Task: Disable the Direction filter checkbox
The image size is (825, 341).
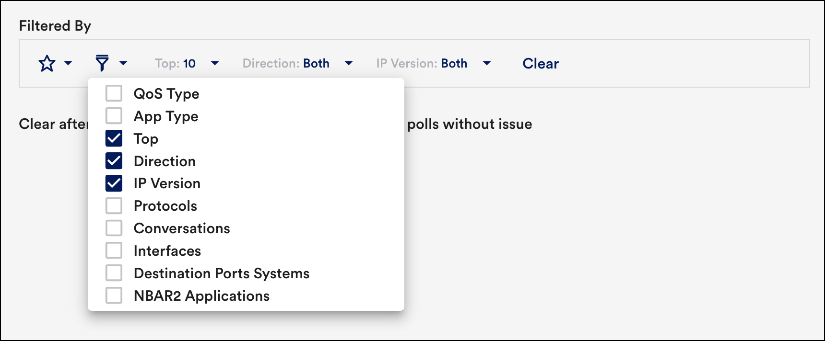Action: (x=114, y=161)
